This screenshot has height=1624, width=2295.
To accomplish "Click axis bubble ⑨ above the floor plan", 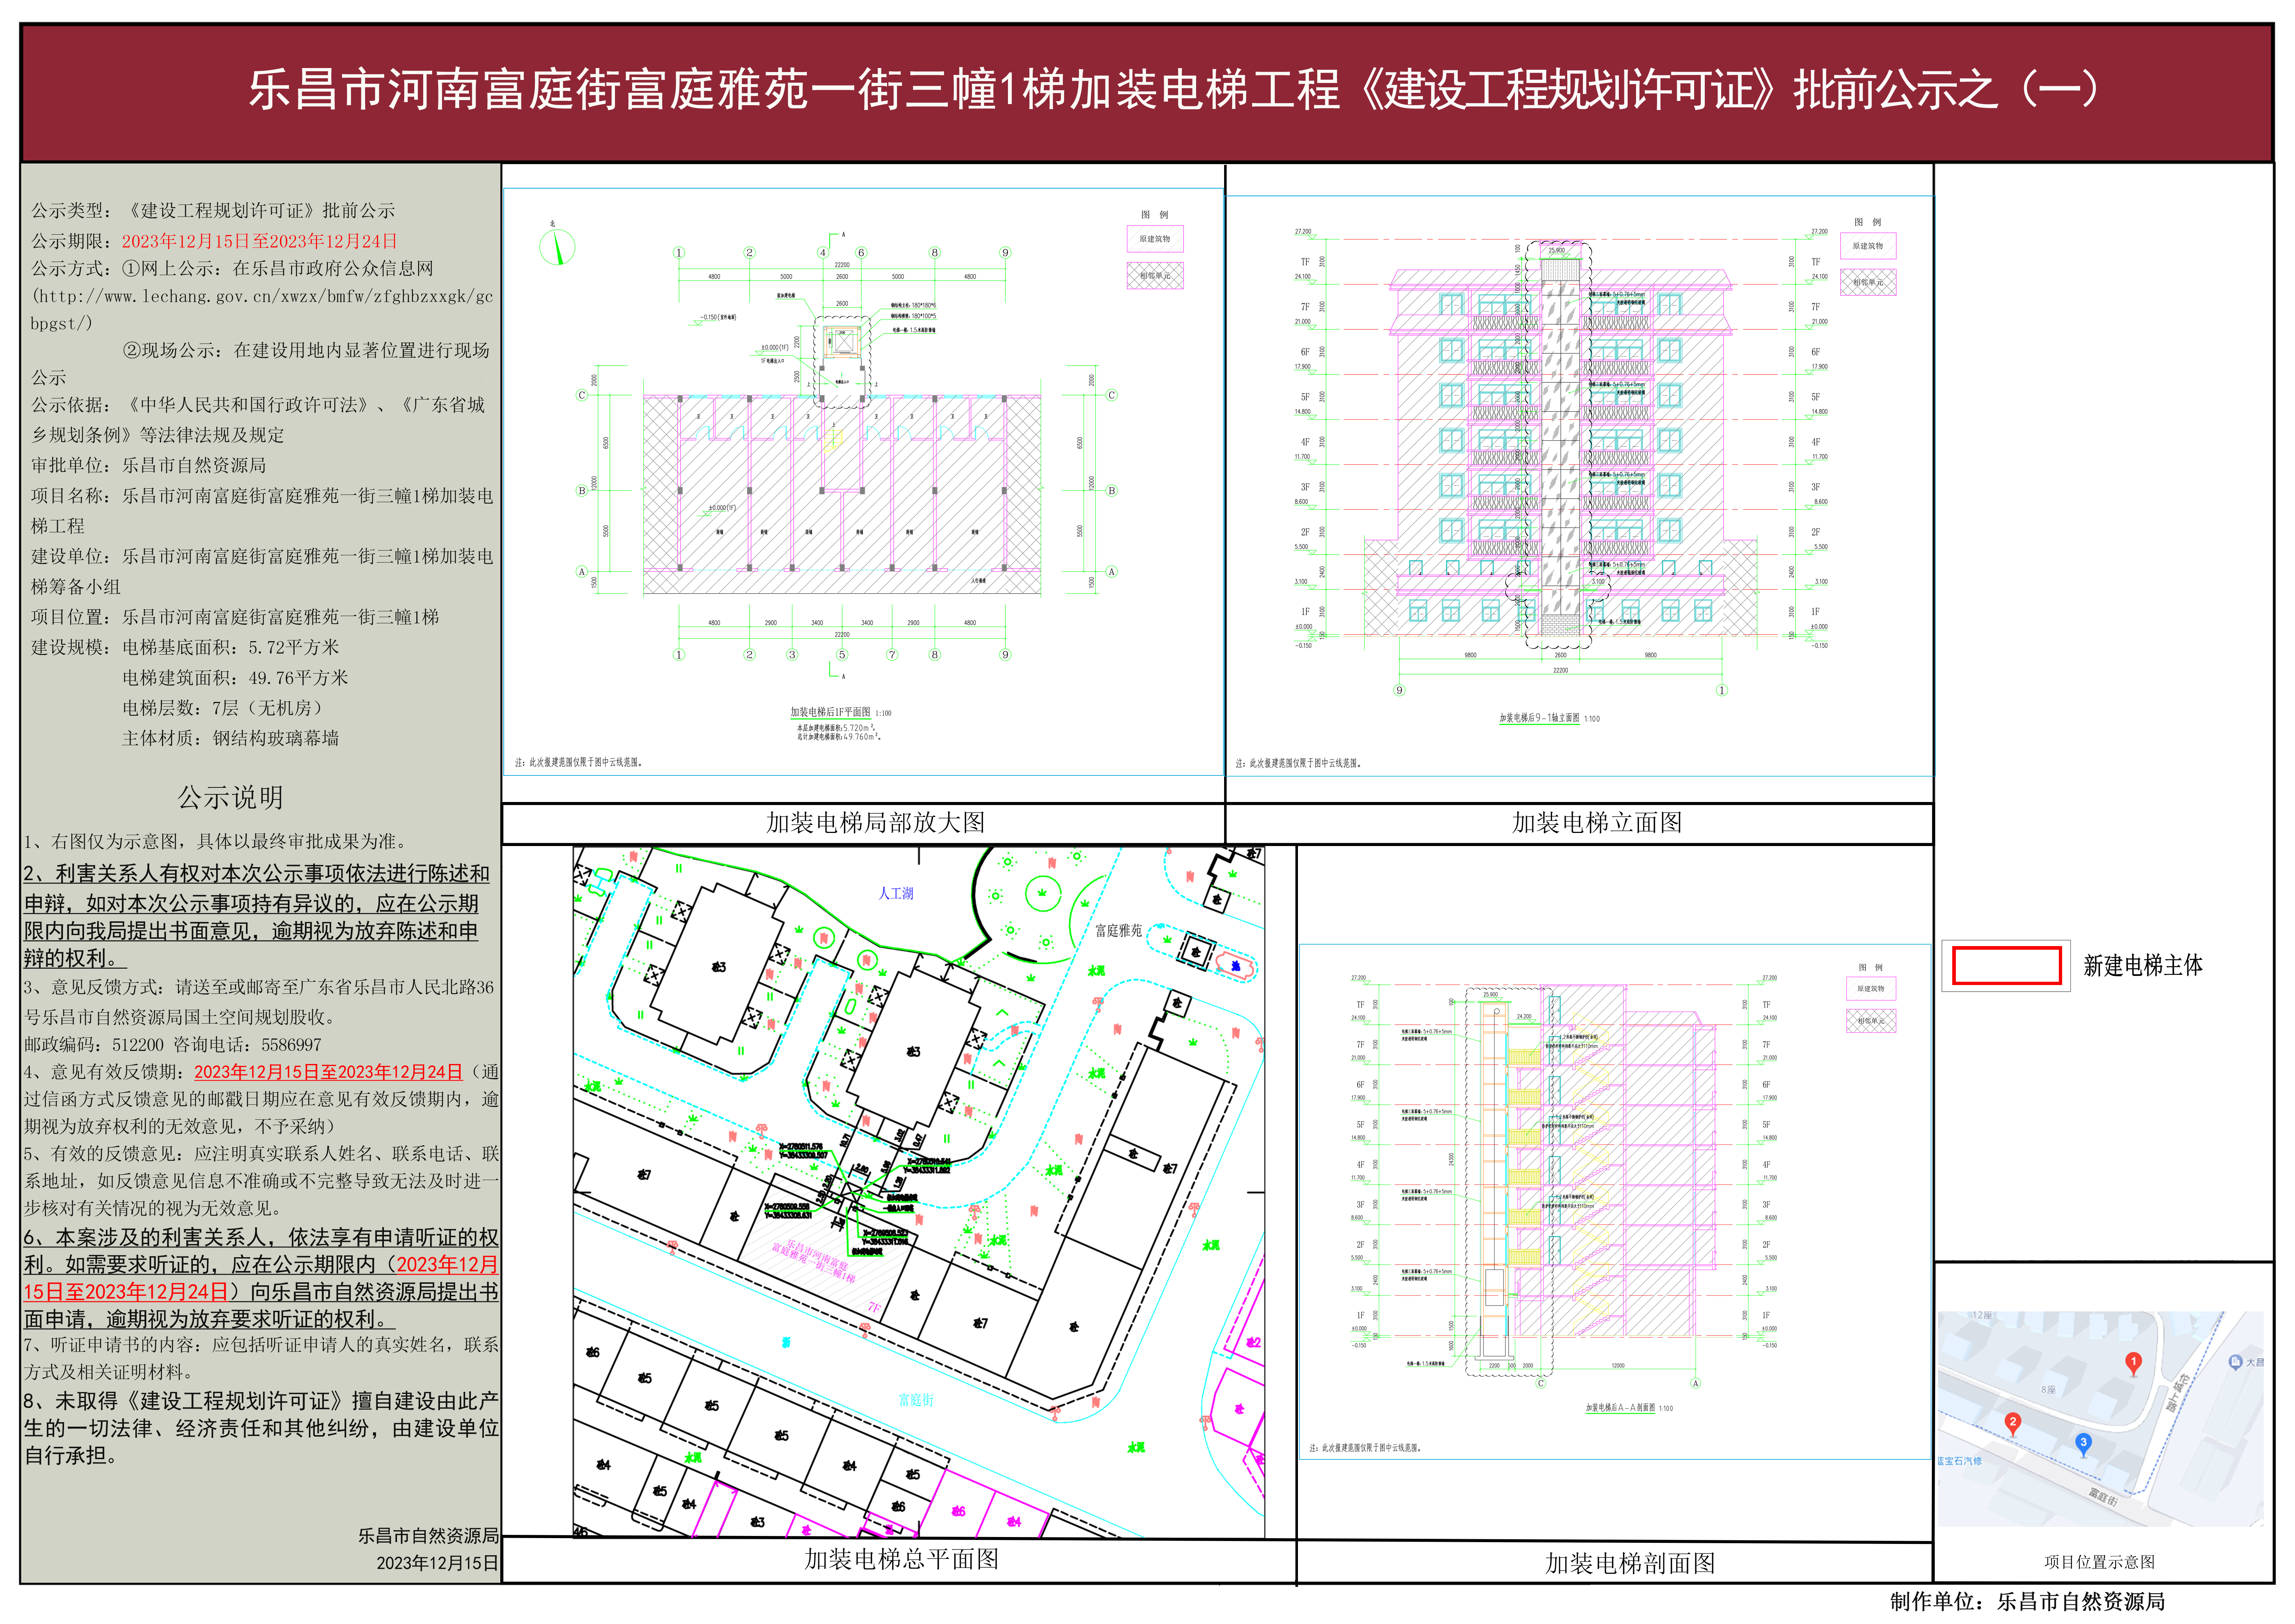I will click(x=1005, y=252).
